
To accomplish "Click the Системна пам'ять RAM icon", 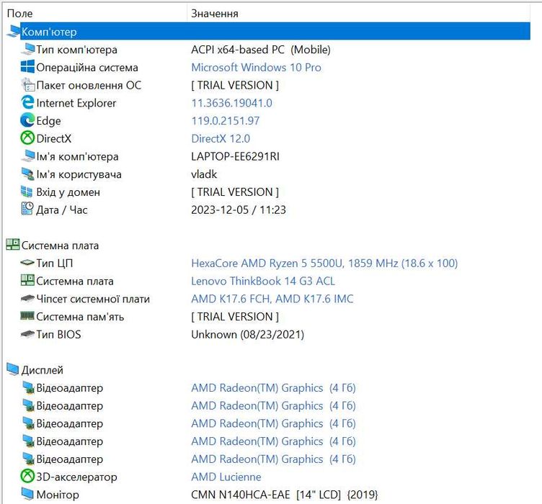I will click(x=27, y=316).
